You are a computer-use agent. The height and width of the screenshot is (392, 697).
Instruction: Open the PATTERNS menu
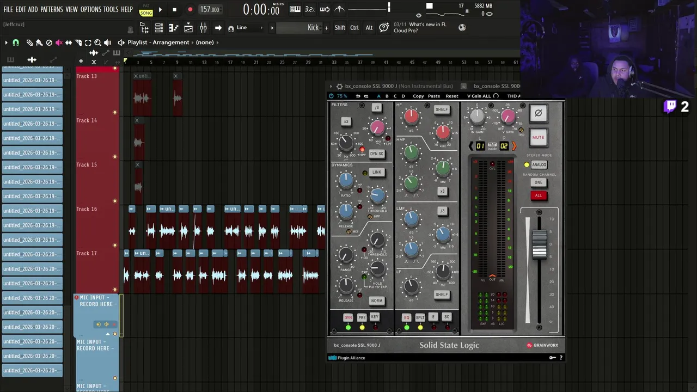[52, 9]
